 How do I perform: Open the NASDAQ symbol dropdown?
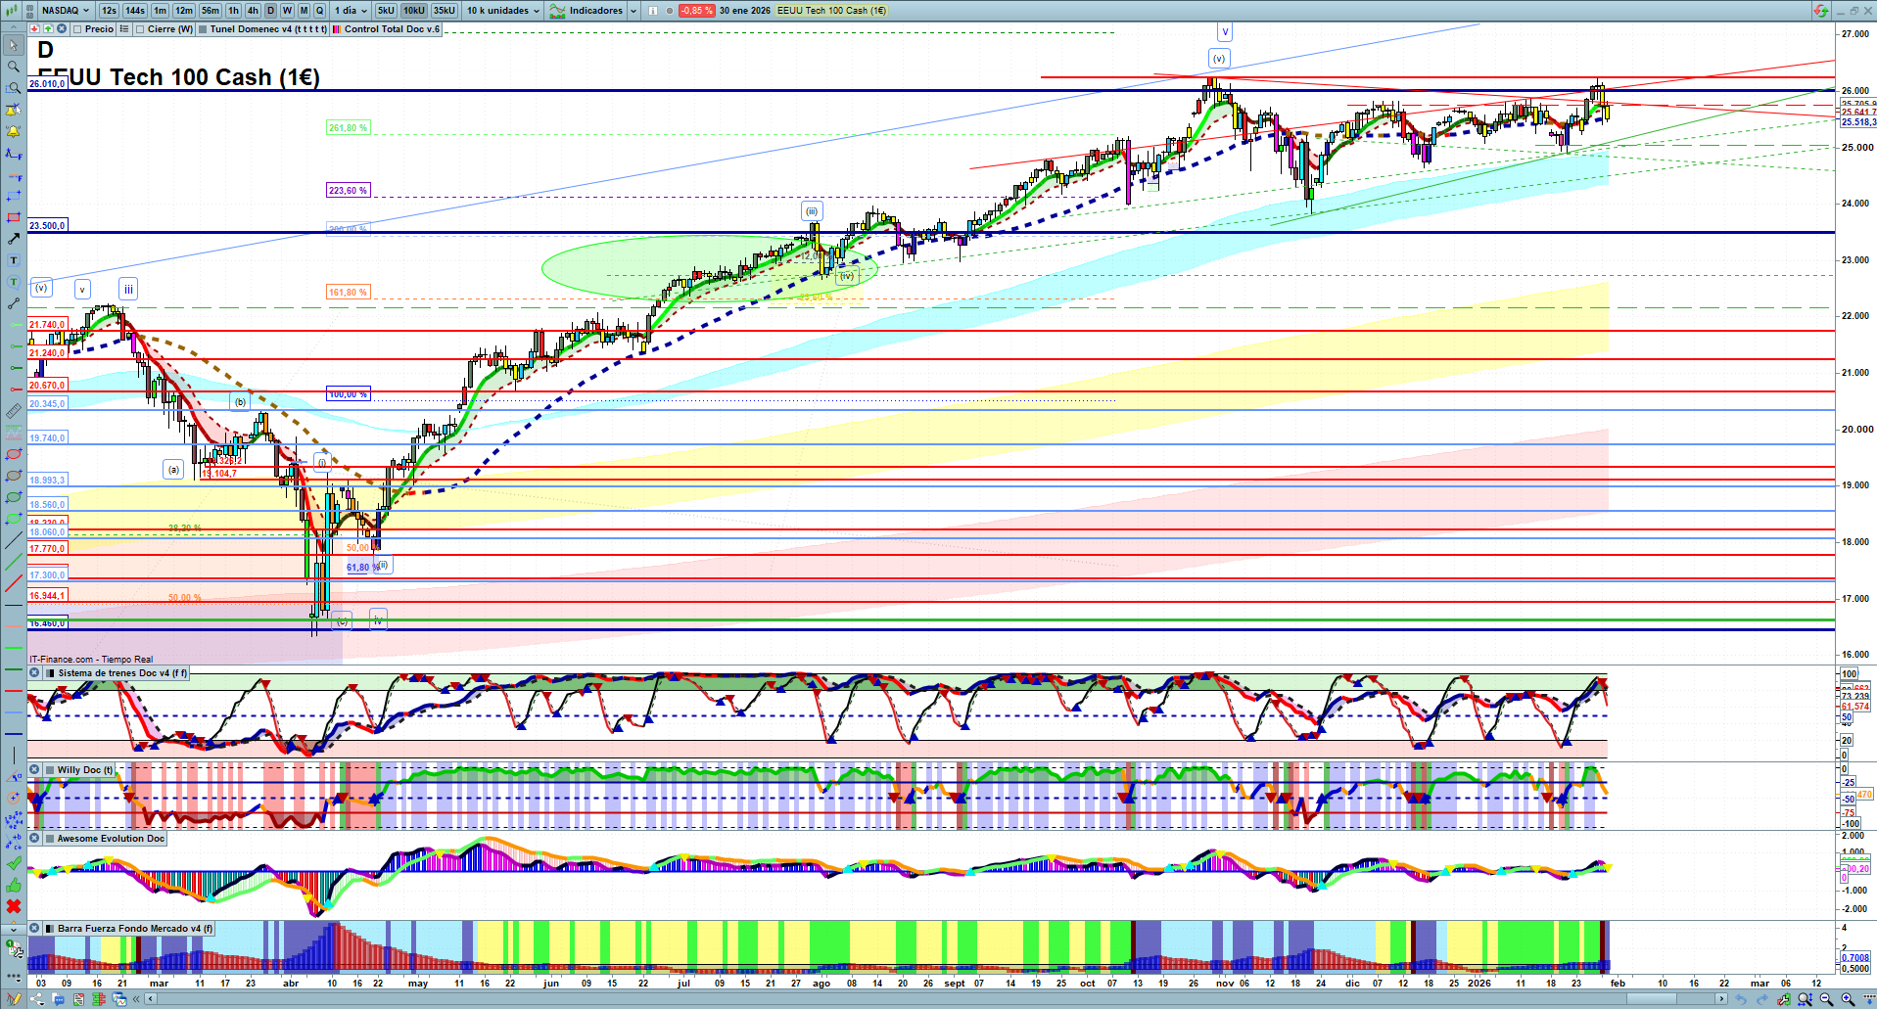66,11
